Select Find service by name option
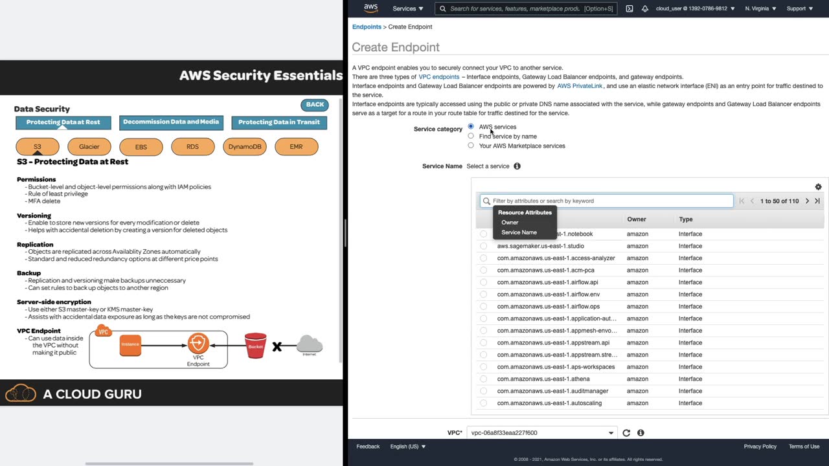829x466 pixels. [471, 136]
